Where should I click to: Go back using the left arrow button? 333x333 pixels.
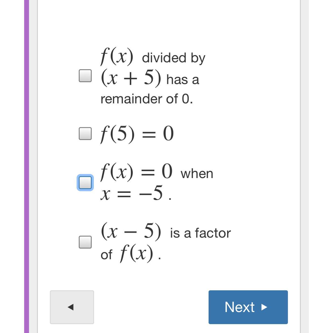click(72, 307)
